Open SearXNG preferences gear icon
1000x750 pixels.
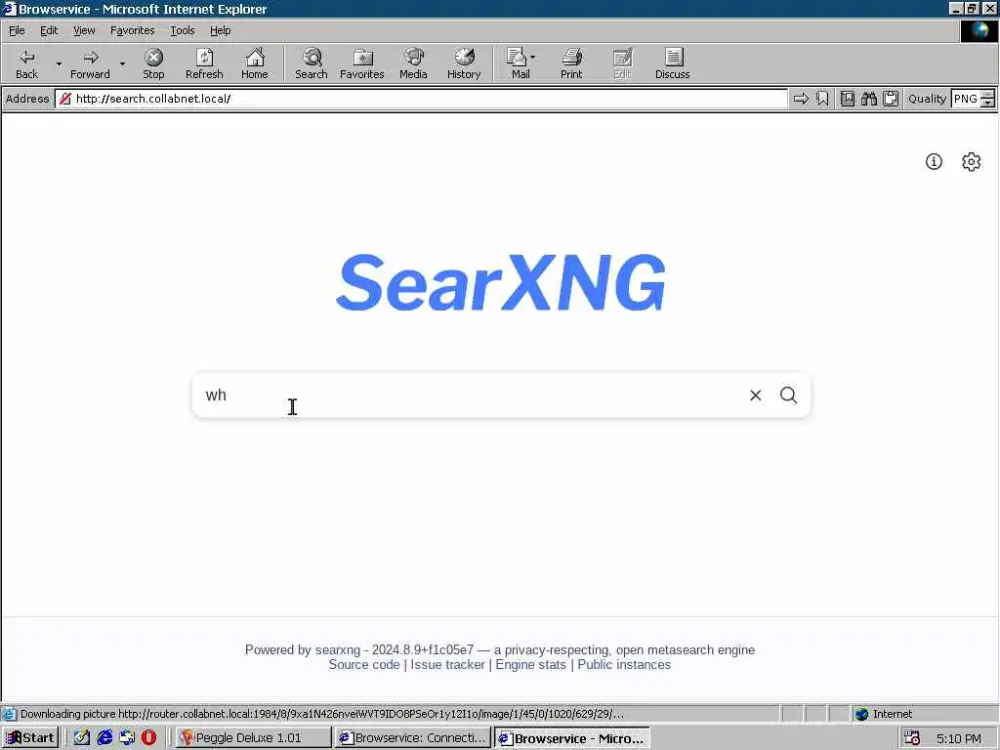tap(971, 161)
